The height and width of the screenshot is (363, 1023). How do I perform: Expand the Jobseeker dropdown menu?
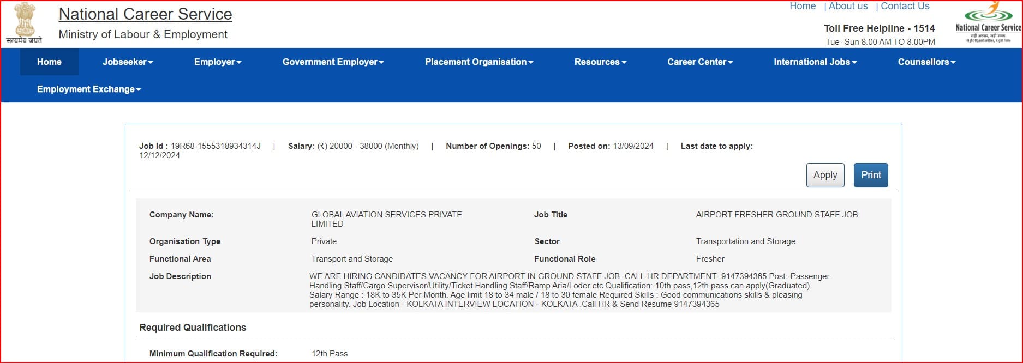[128, 62]
